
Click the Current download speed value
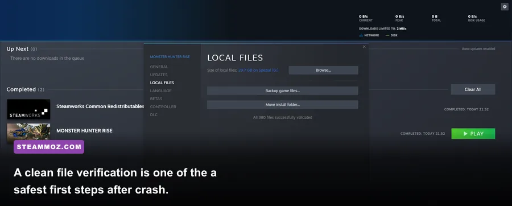[364, 17]
